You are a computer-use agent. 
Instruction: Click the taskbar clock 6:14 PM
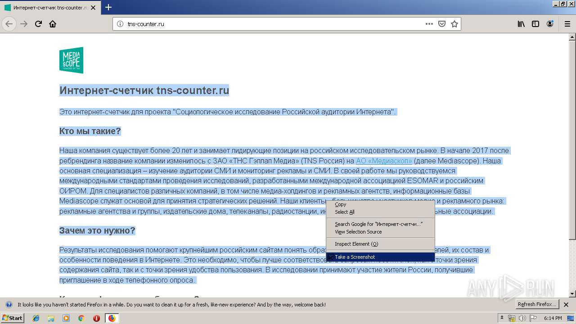point(553,318)
